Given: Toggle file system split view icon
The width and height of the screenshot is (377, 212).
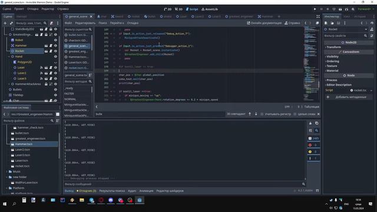Looking at the screenshot, I should pos(58,114).
